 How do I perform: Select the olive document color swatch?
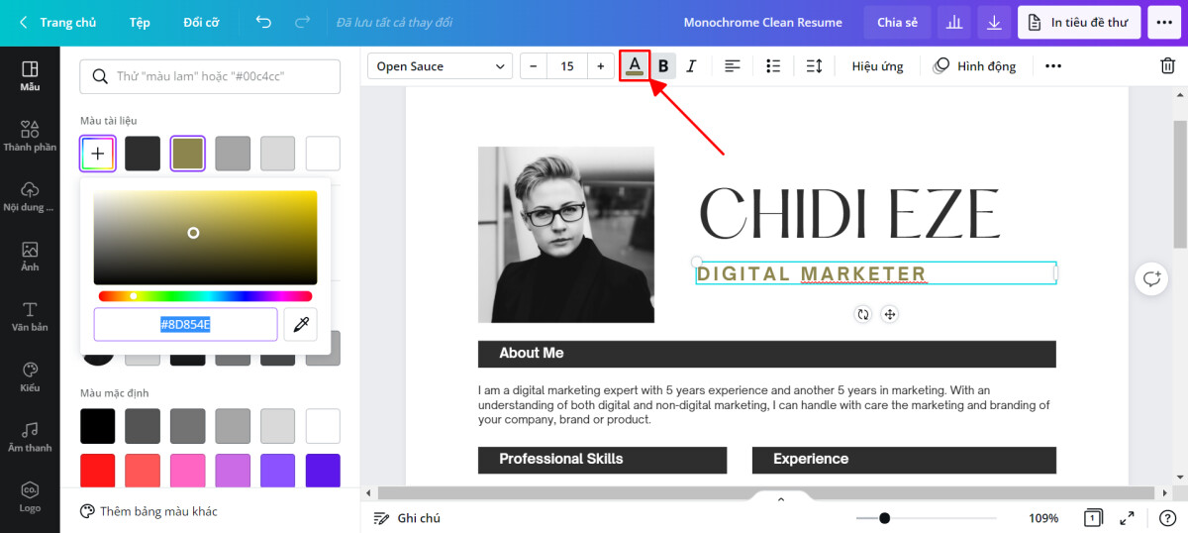point(188,154)
